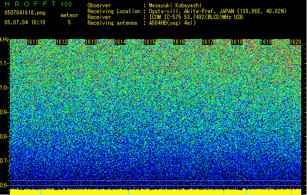Click the antenna A504HB(yagi 4el) text

tap(172, 23)
